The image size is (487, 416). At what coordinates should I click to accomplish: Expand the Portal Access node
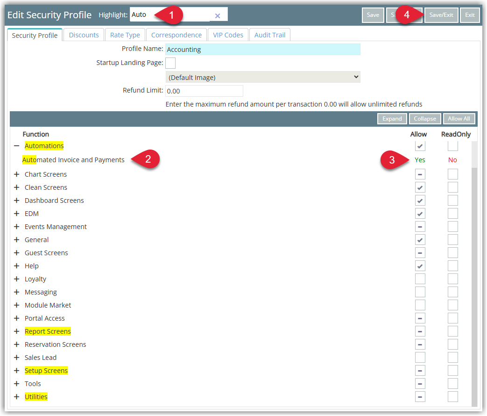[x=17, y=318]
